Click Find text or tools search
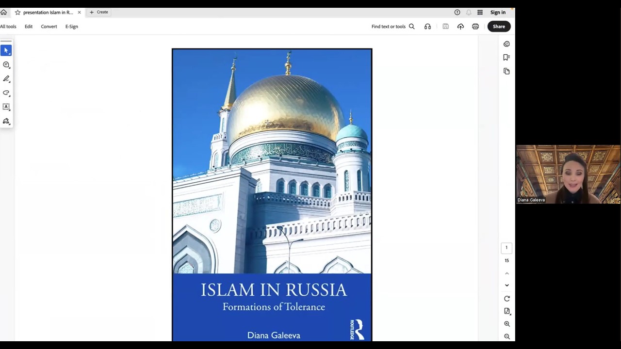Screen dimensions: 621x349 point(393,27)
